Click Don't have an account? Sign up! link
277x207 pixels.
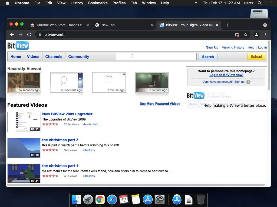click(224, 82)
